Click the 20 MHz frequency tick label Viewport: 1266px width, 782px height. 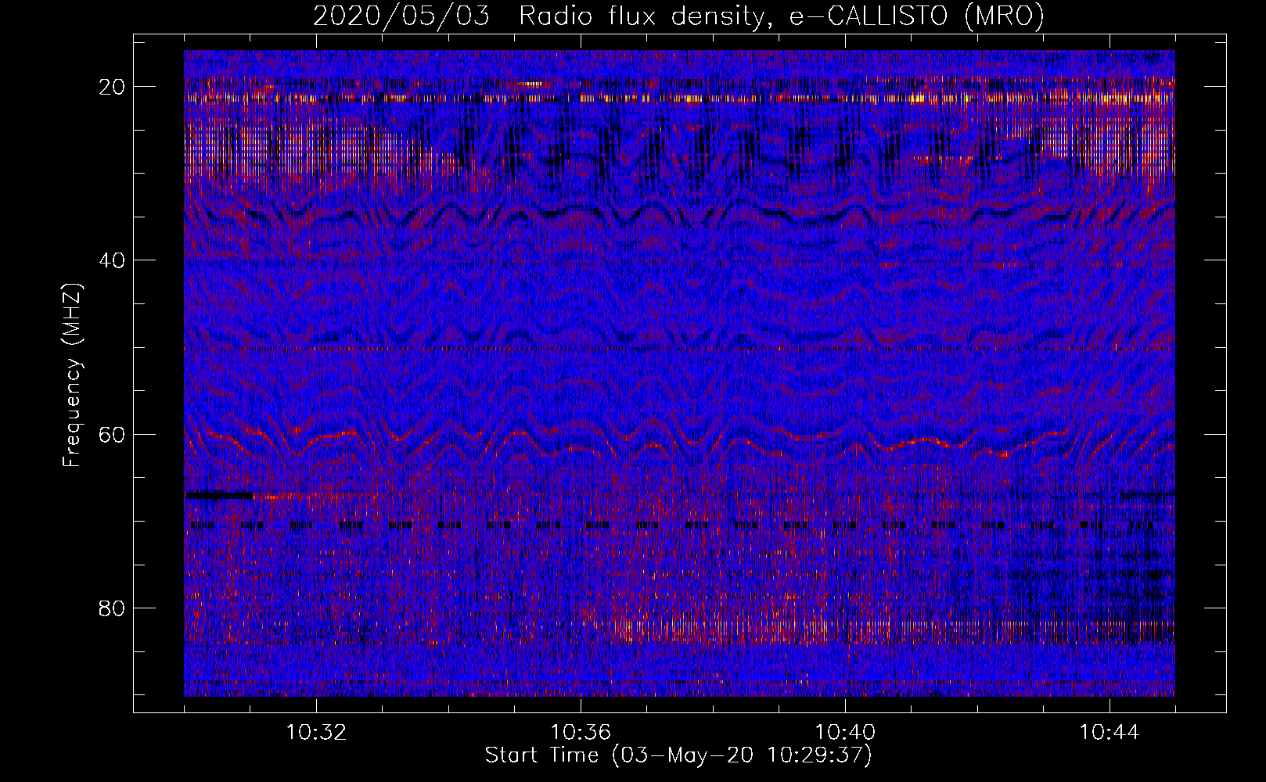point(112,87)
